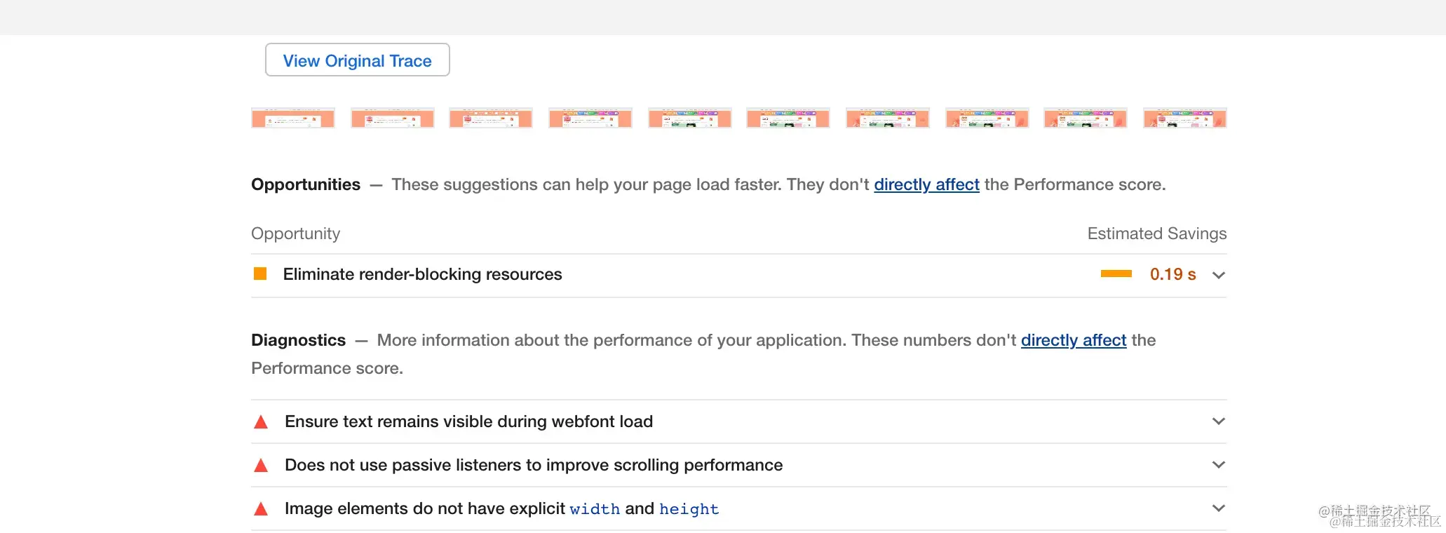Open the first filmstrip screenshot thumbnail
1446x533 pixels.
(x=293, y=118)
